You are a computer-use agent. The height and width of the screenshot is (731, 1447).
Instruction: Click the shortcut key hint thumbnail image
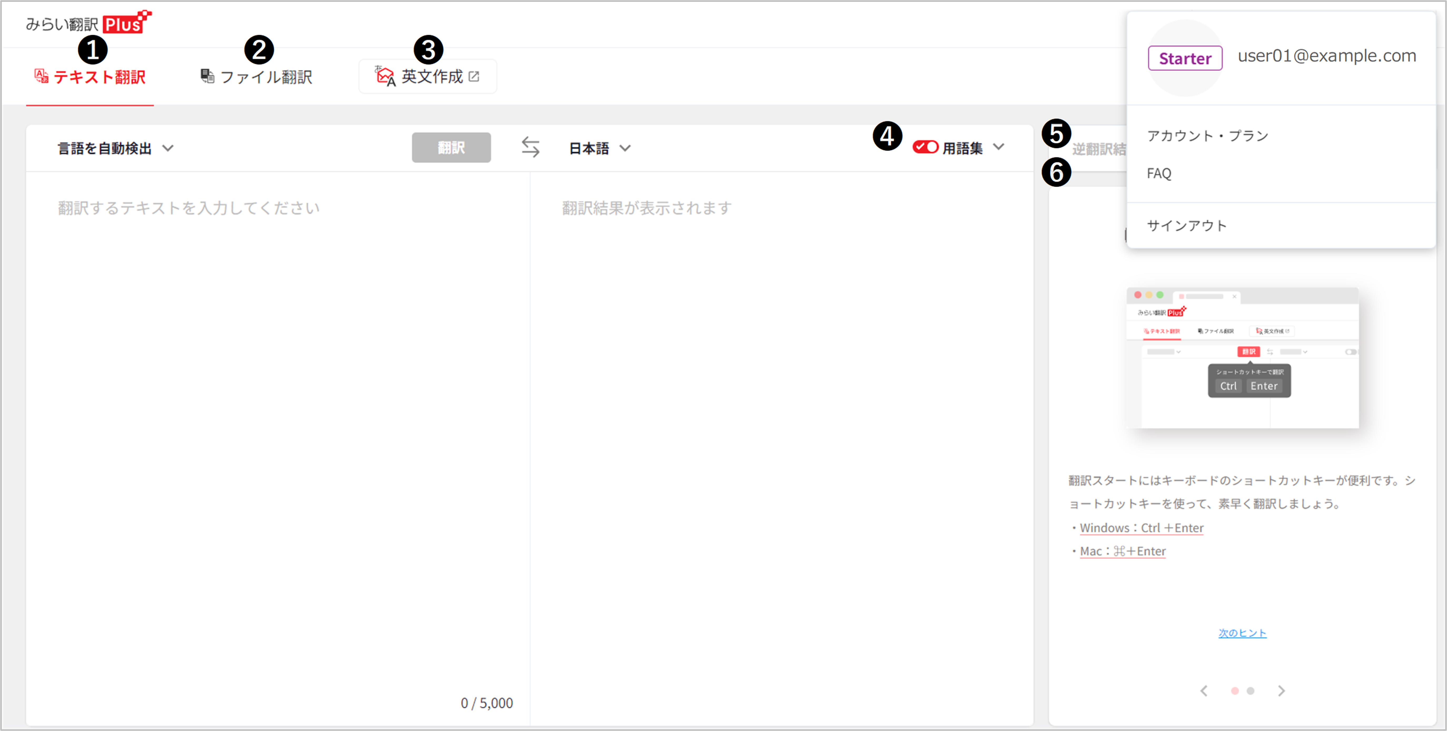(x=1243, y=358)
